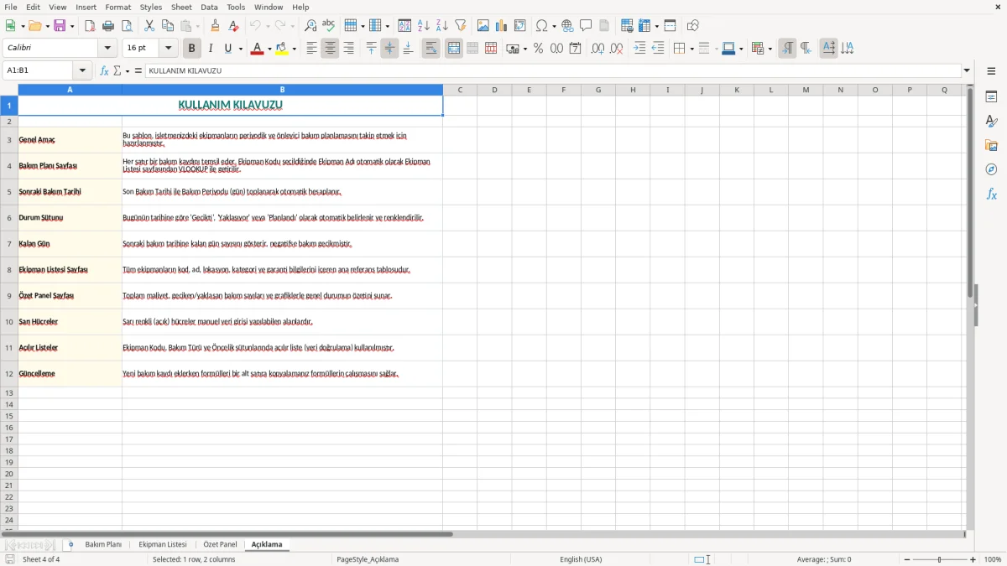Click the Print icon
This screenshot has width=1007, height=566.
108,26
